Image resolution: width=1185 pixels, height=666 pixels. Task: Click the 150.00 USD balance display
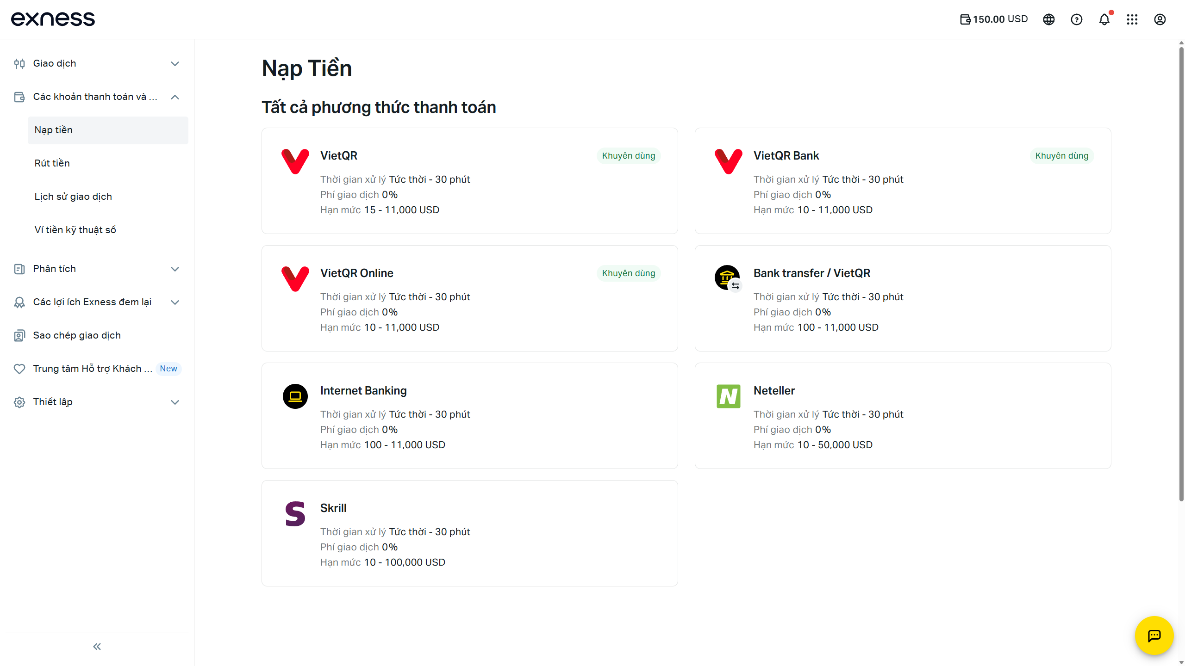pyautogui.click(x=994, y=19)
